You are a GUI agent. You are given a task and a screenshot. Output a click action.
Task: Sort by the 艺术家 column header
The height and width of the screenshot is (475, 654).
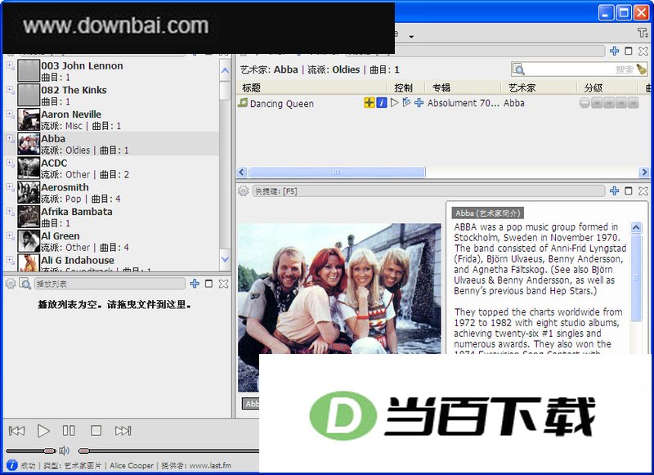click(x=539, y=87)
